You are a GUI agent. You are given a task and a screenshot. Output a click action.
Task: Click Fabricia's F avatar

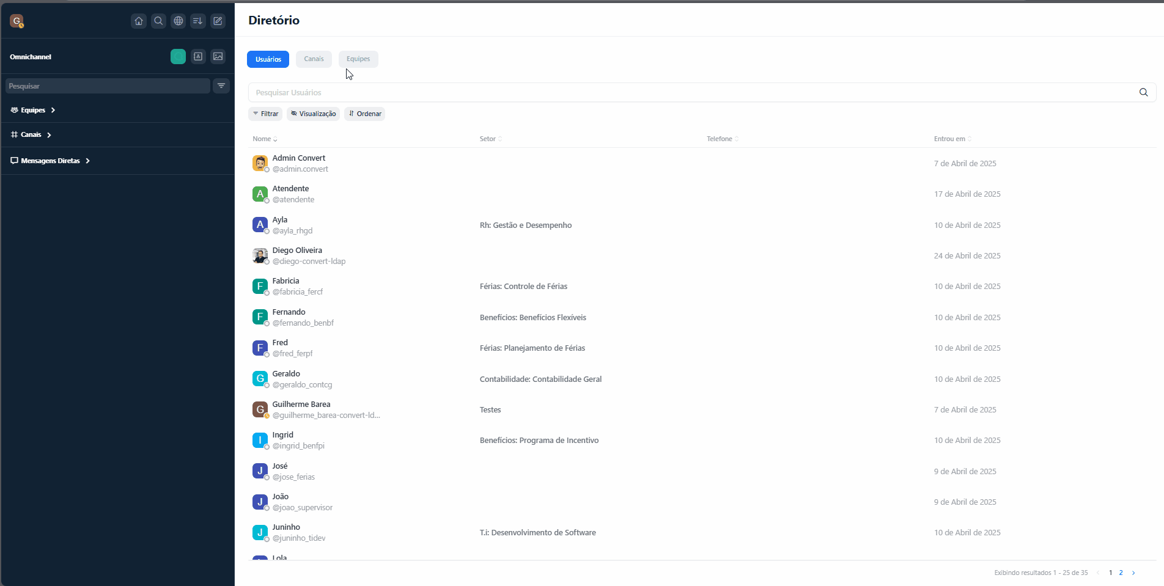pos(260,286)
